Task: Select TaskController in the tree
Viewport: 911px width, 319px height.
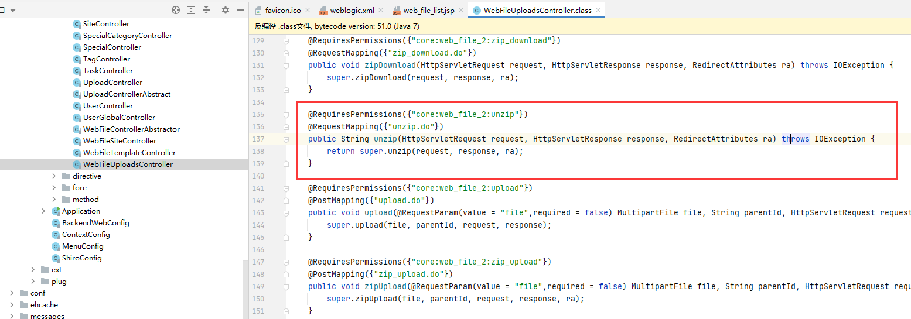Action: point(108,71)
